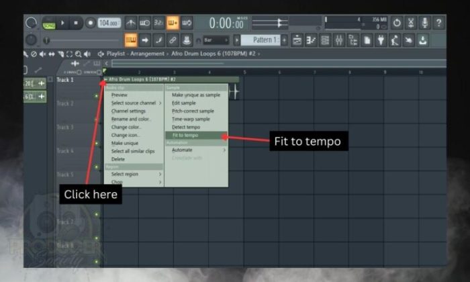470x282 pixels.
Task: Toggle the metronome icon
Action: coord(131,23)
